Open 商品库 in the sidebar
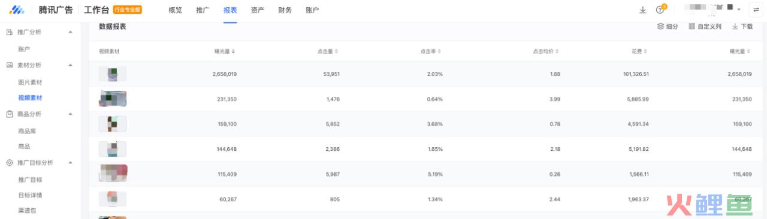 coord(27,130)
